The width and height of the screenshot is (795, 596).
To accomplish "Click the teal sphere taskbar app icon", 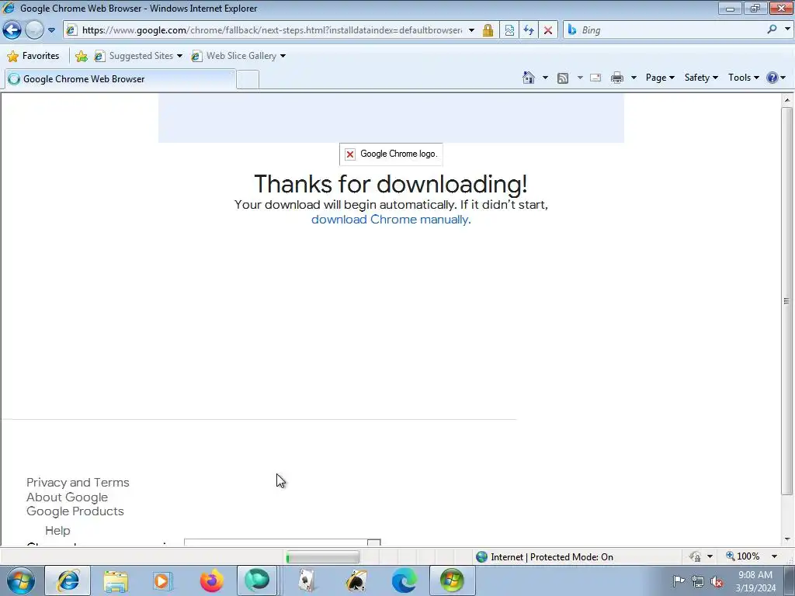I will pyautogui.click(x=257, y=580).
